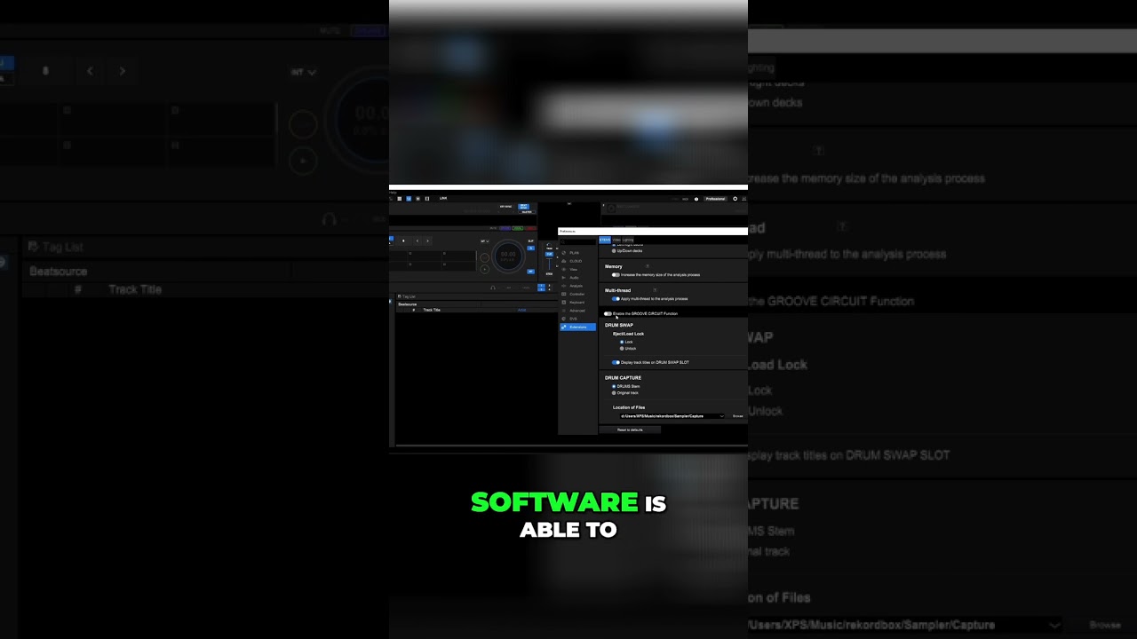Click the Track Title column header
The width and height of the screenshot is (1137, 639).
click(x=432, y=310)
